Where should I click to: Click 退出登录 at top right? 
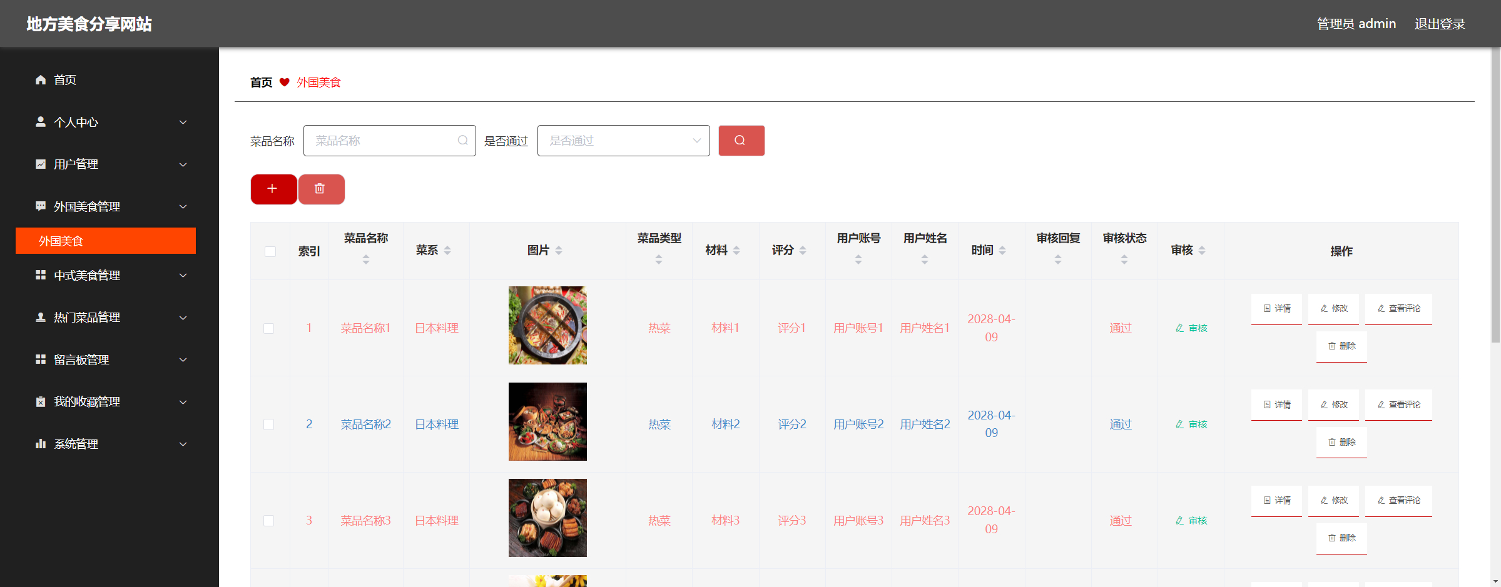[1440, 24]
